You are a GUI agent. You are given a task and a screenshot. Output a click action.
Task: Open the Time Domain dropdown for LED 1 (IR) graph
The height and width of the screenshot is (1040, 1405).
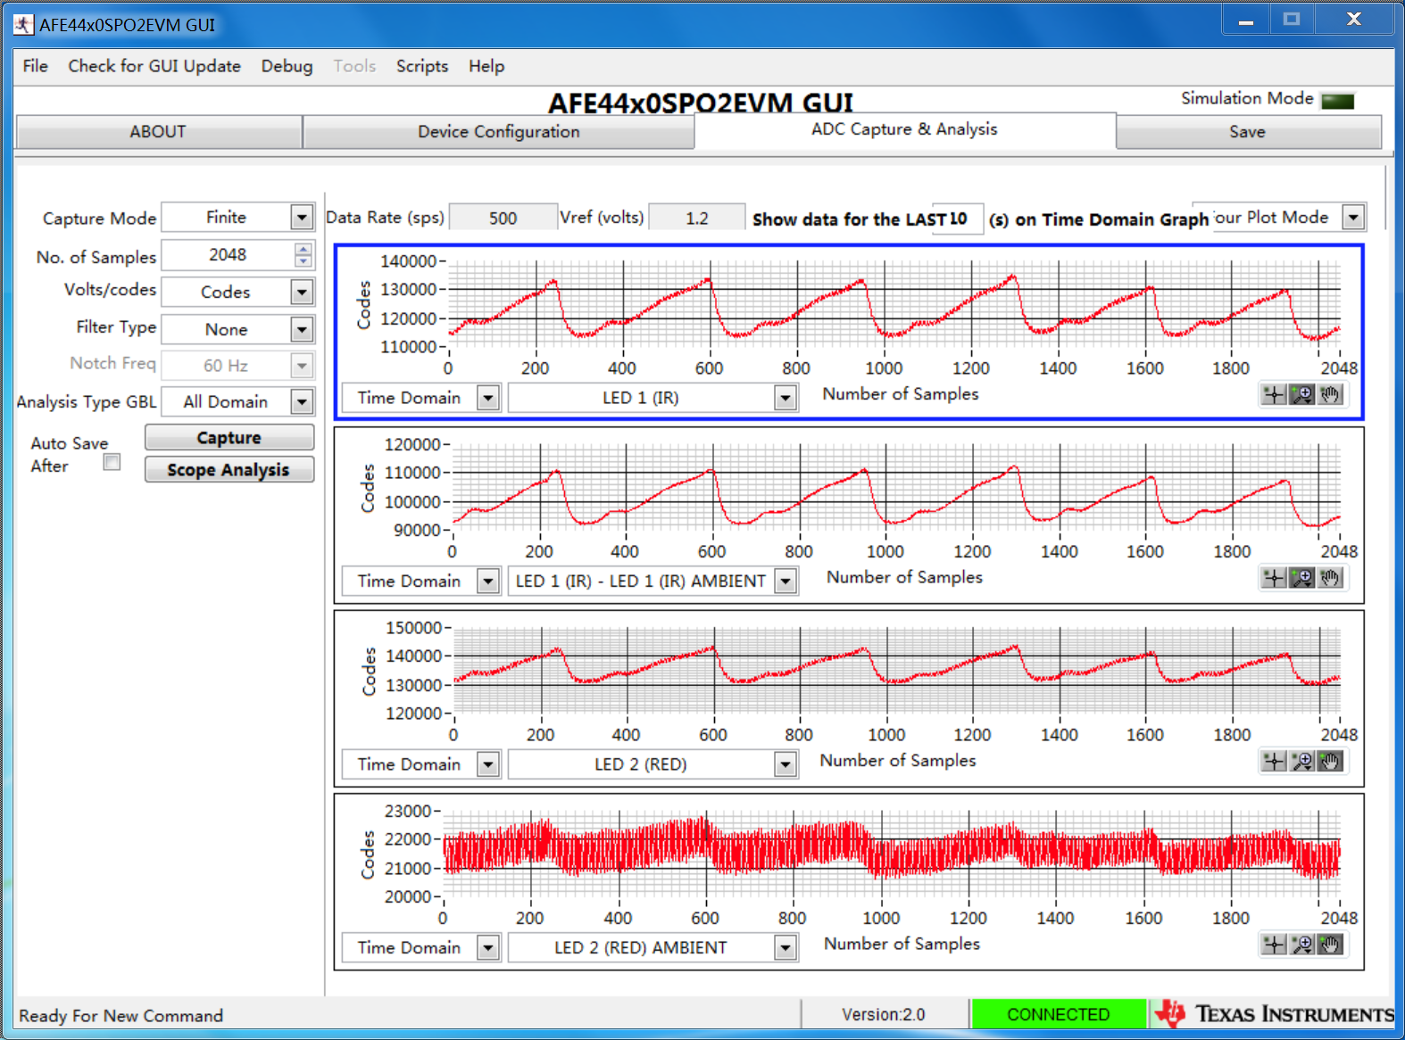(488, 398)
